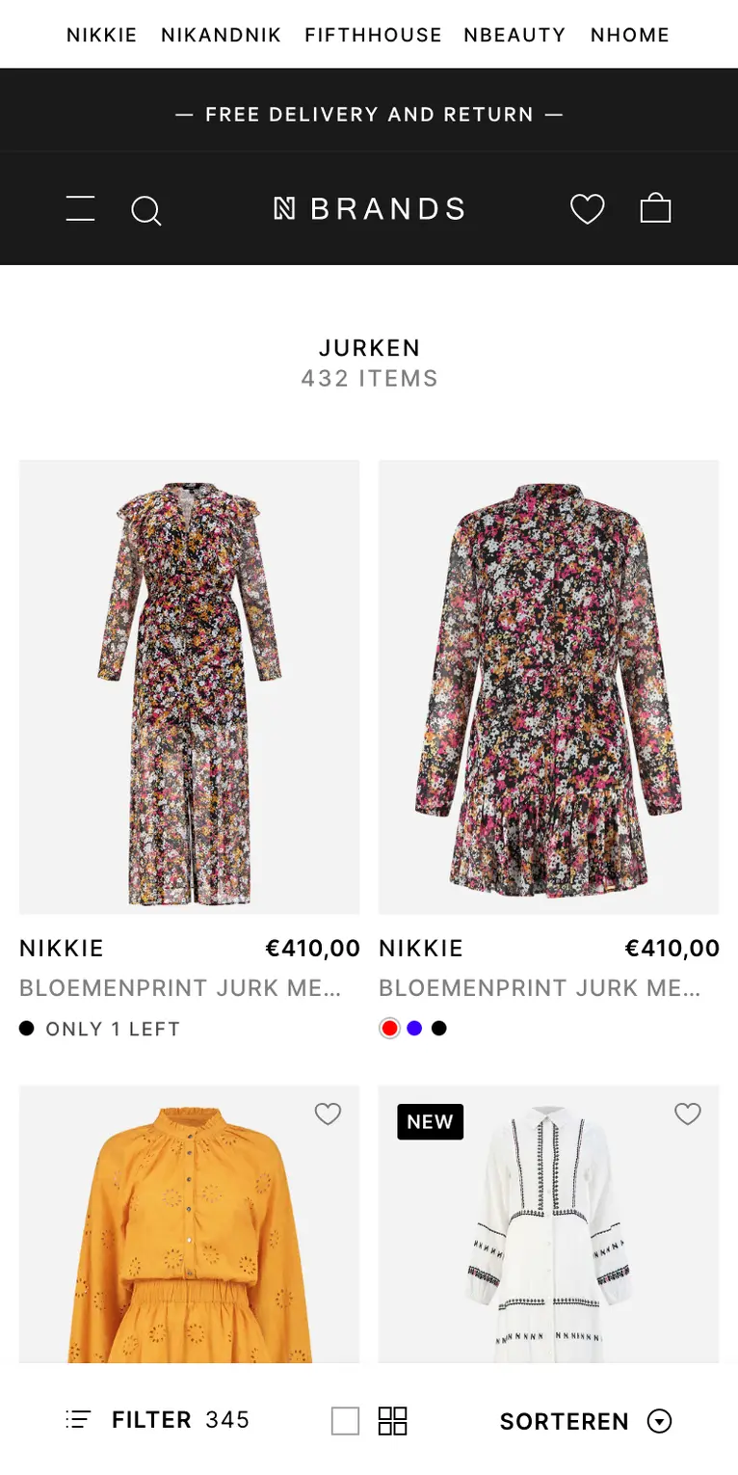Switch to single-column view
This screenshot has height=1475, width=738.
coord(345,1421)
